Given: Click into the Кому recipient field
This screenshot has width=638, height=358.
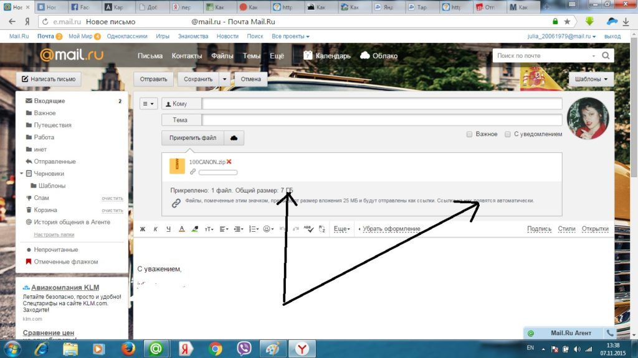Looking at the screenshot, I should click(x=382, y=104).
